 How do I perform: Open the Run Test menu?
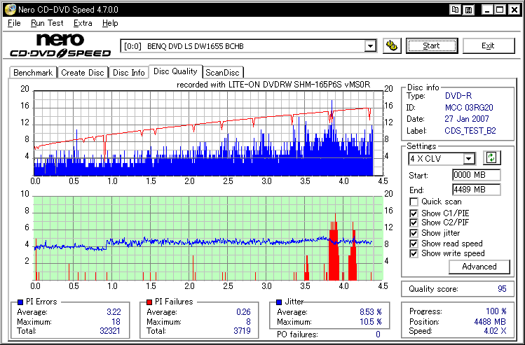point(47,23)
